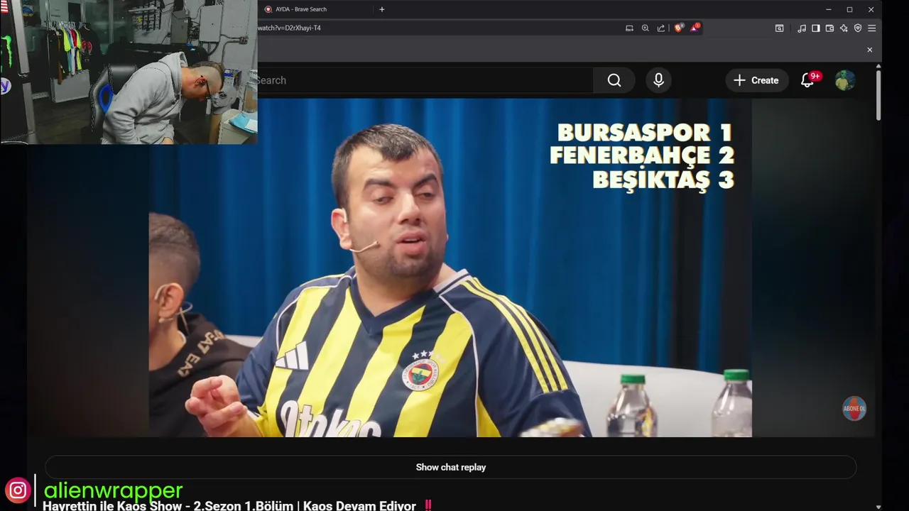Open the tab search icon in toolbar
This screenshot has height=511, width=909.
[779, 28]
